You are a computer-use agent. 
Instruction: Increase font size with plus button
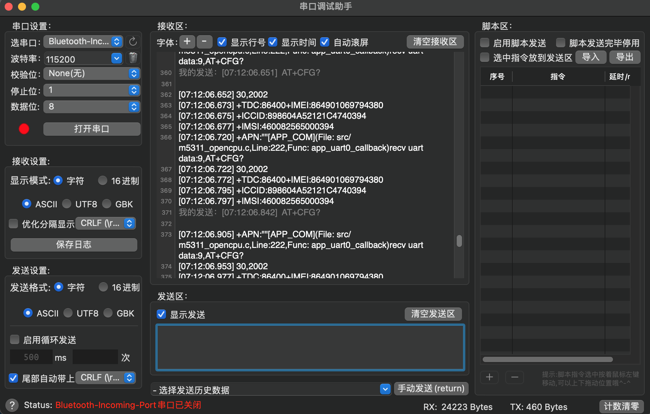[x=187, y=42]
